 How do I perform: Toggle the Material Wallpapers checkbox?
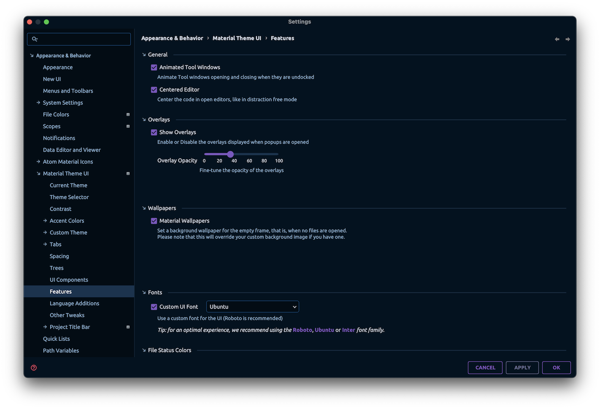(154, 221)
